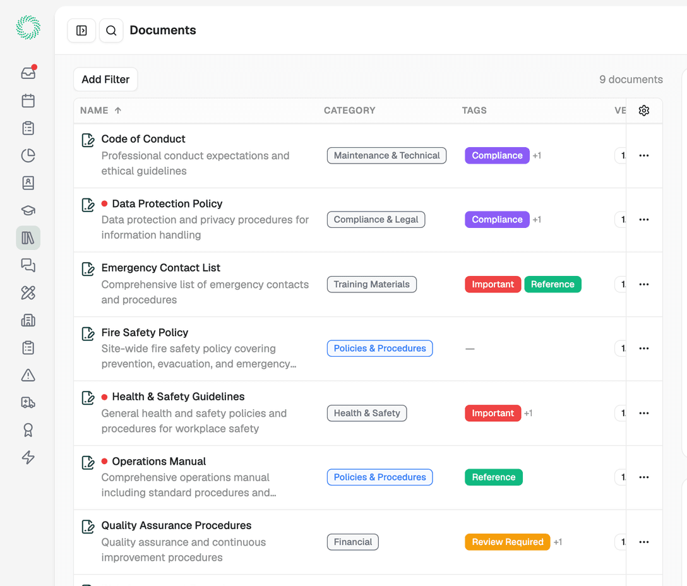687x586 pixels.
Task: Open actions menu for Quality Assurance Procedures
Action: [x=643, y=542]
